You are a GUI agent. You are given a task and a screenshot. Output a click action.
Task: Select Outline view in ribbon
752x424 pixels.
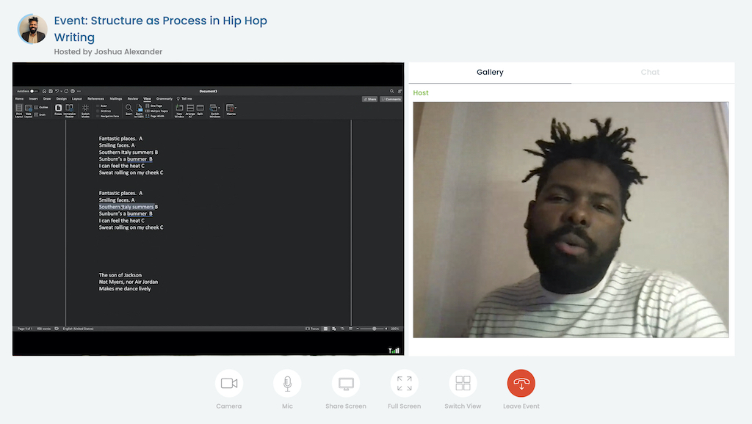(x=41, y=107)
